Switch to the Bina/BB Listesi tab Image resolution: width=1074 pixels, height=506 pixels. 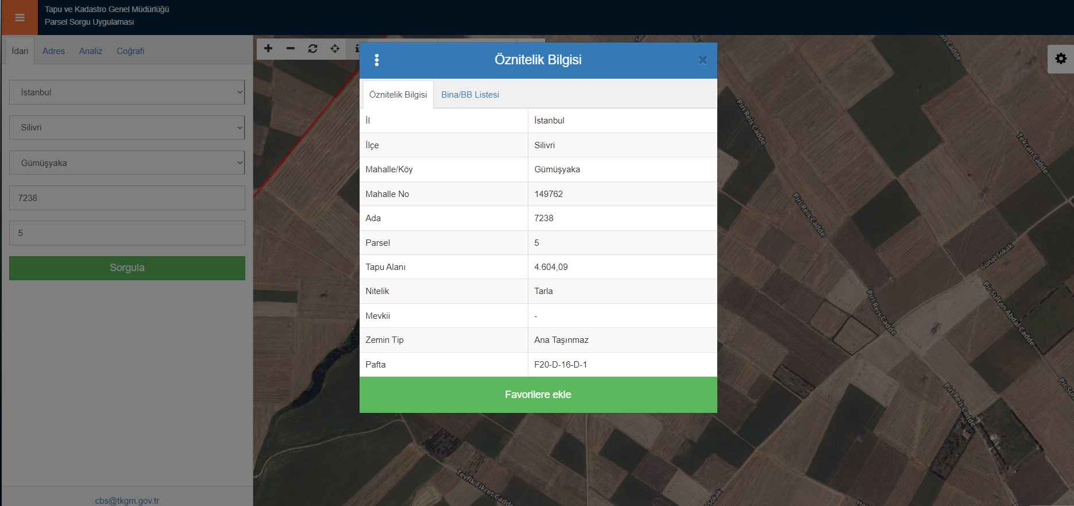470,95
